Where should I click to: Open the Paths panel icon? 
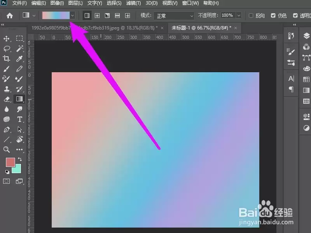tap(306, 57)
